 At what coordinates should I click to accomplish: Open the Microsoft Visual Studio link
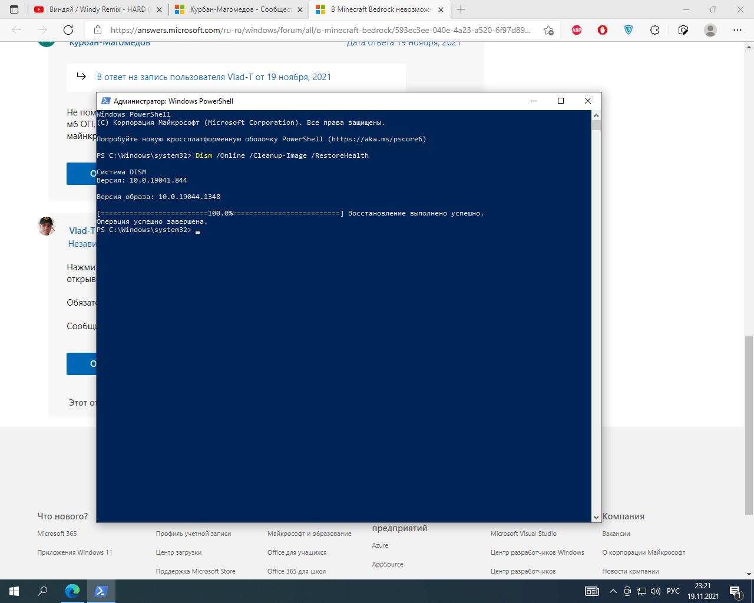[x=524, y=534]
